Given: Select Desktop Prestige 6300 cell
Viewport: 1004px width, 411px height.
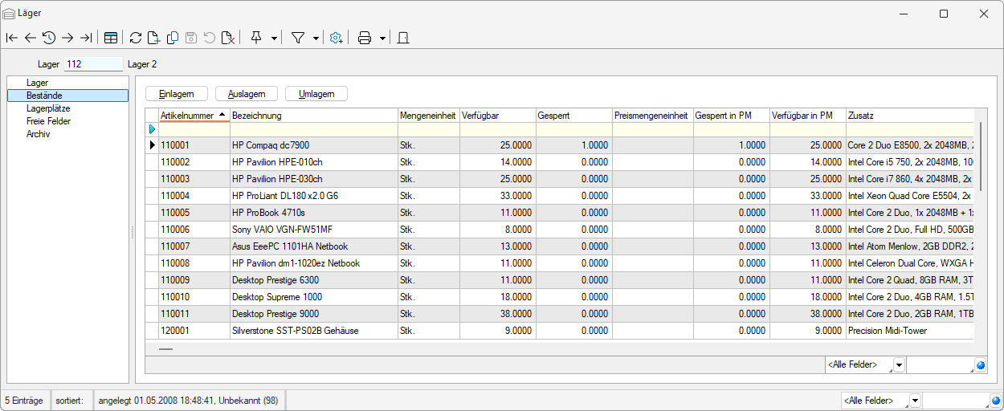Looking at the screenshot, I should 314,280.
